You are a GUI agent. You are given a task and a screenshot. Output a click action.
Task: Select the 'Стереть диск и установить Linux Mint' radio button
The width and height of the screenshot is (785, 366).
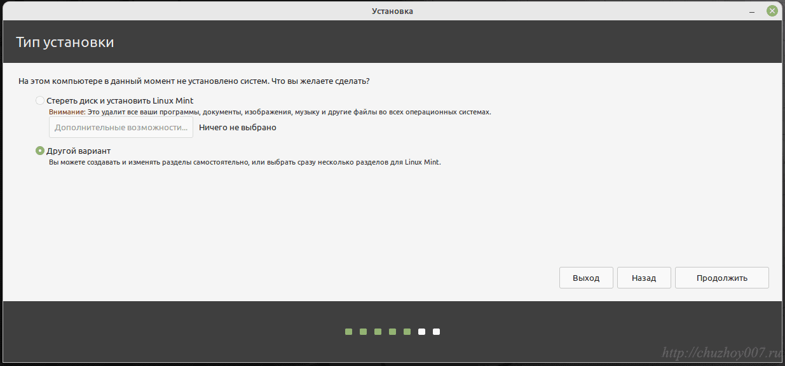41,100
